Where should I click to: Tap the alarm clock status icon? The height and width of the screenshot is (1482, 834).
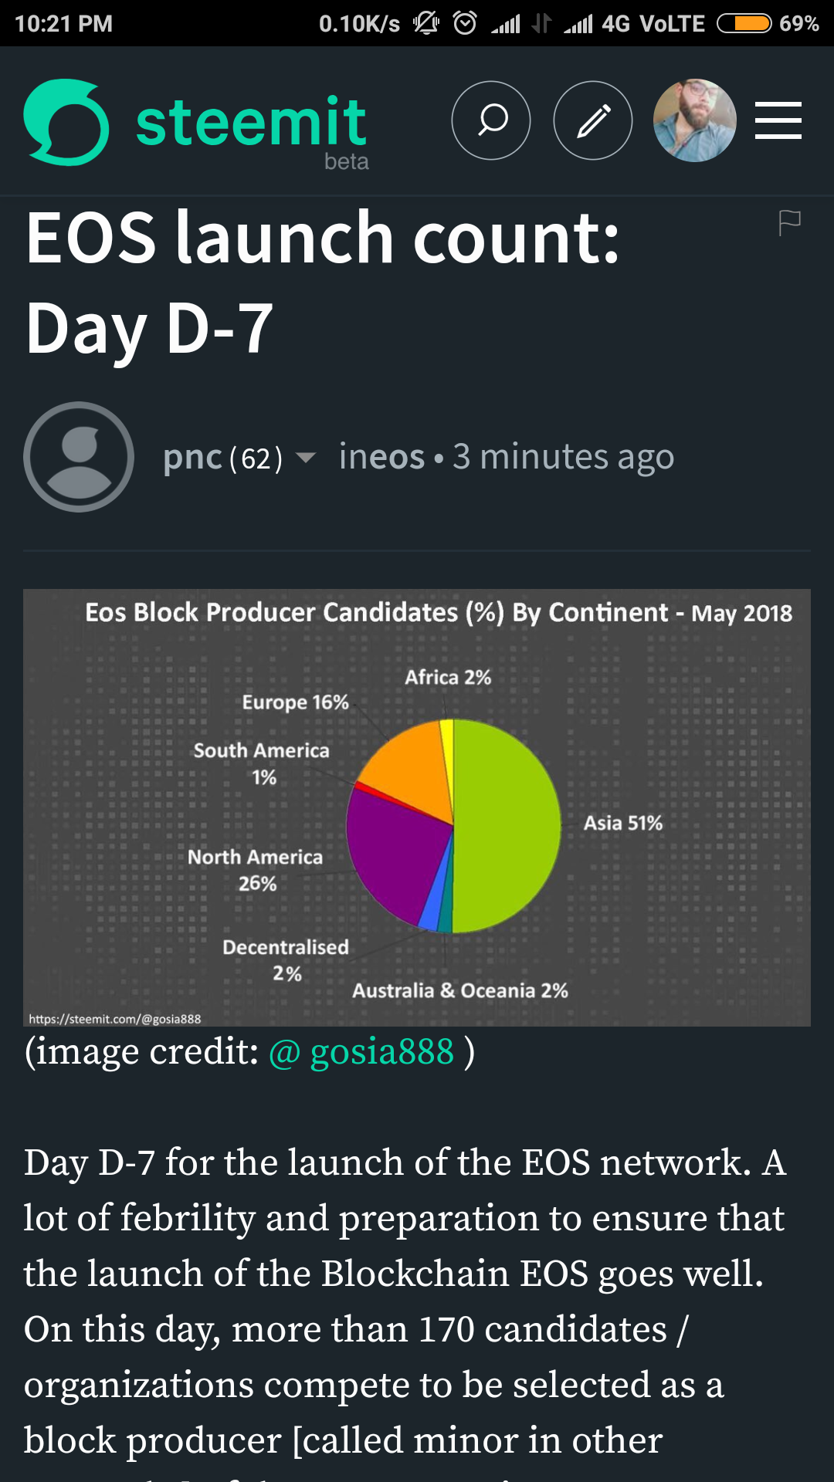[465, 23]
